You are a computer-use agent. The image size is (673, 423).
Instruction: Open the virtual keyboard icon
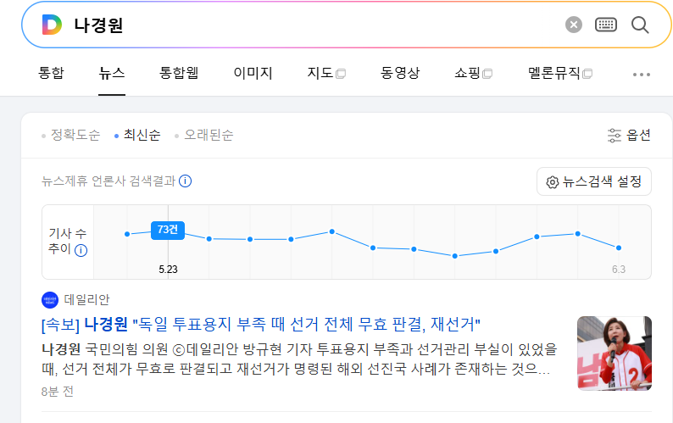click(x=605, y=25)
